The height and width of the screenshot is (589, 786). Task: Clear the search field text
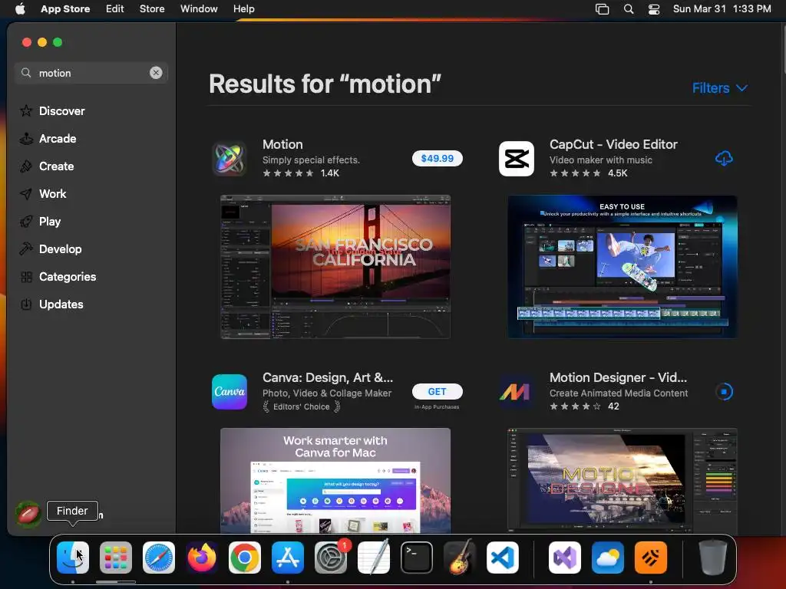[x=156, y=73]
